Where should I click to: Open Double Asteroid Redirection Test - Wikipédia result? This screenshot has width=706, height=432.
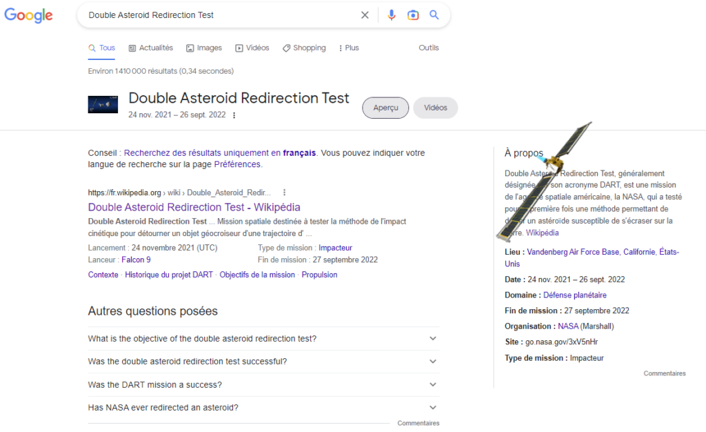(x=194, y=207)
